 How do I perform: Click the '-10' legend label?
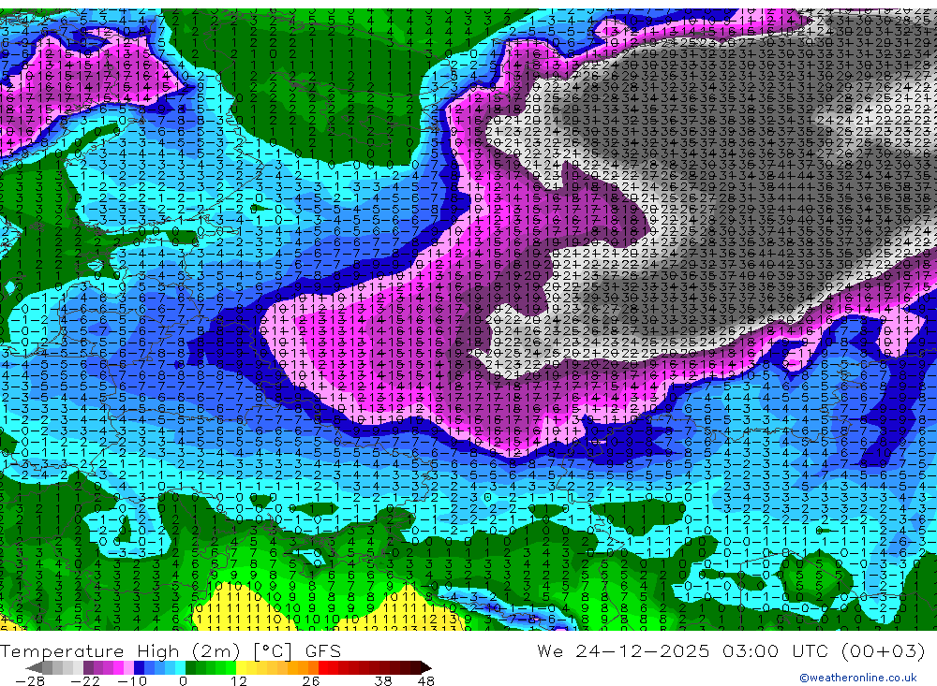132,681
